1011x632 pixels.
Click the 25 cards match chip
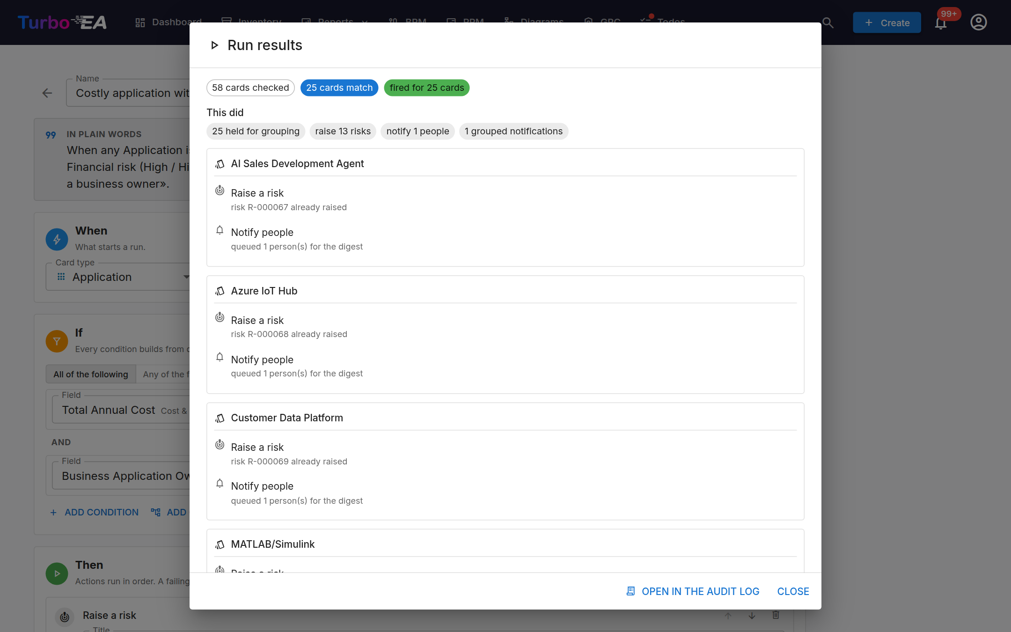pos(339,88)
